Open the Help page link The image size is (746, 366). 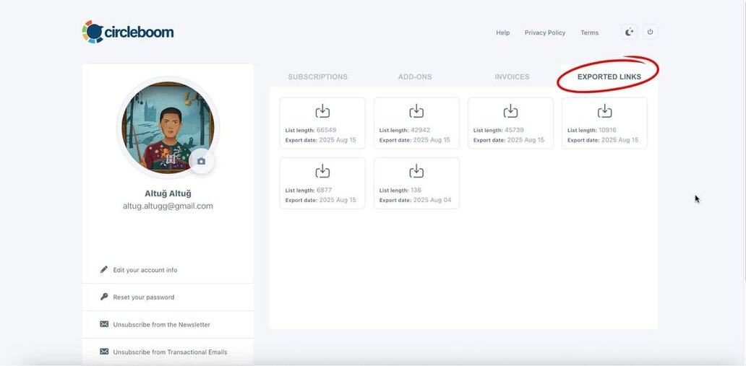(502, 33)
